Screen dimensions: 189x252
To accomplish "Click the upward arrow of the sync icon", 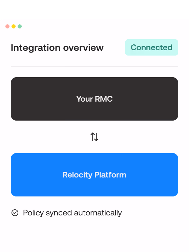I will tap(92, 137).
